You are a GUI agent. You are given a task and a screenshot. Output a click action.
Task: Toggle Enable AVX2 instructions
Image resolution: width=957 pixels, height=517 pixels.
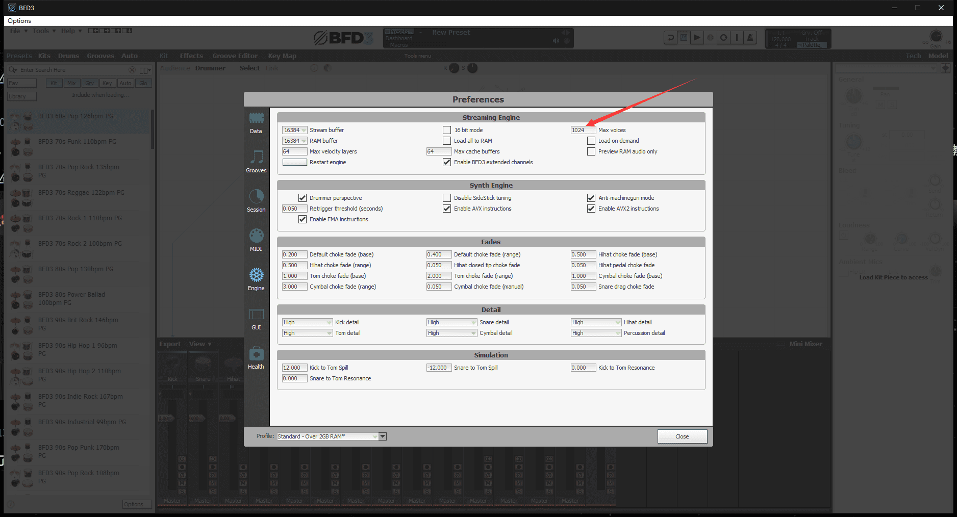tap(591, 209)
